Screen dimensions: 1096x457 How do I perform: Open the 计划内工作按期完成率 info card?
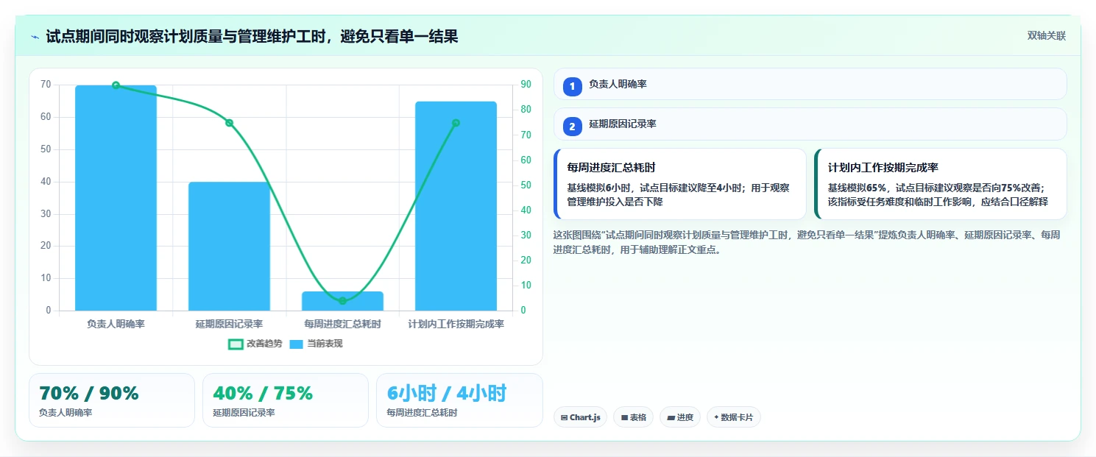click(x=940, y=184)
